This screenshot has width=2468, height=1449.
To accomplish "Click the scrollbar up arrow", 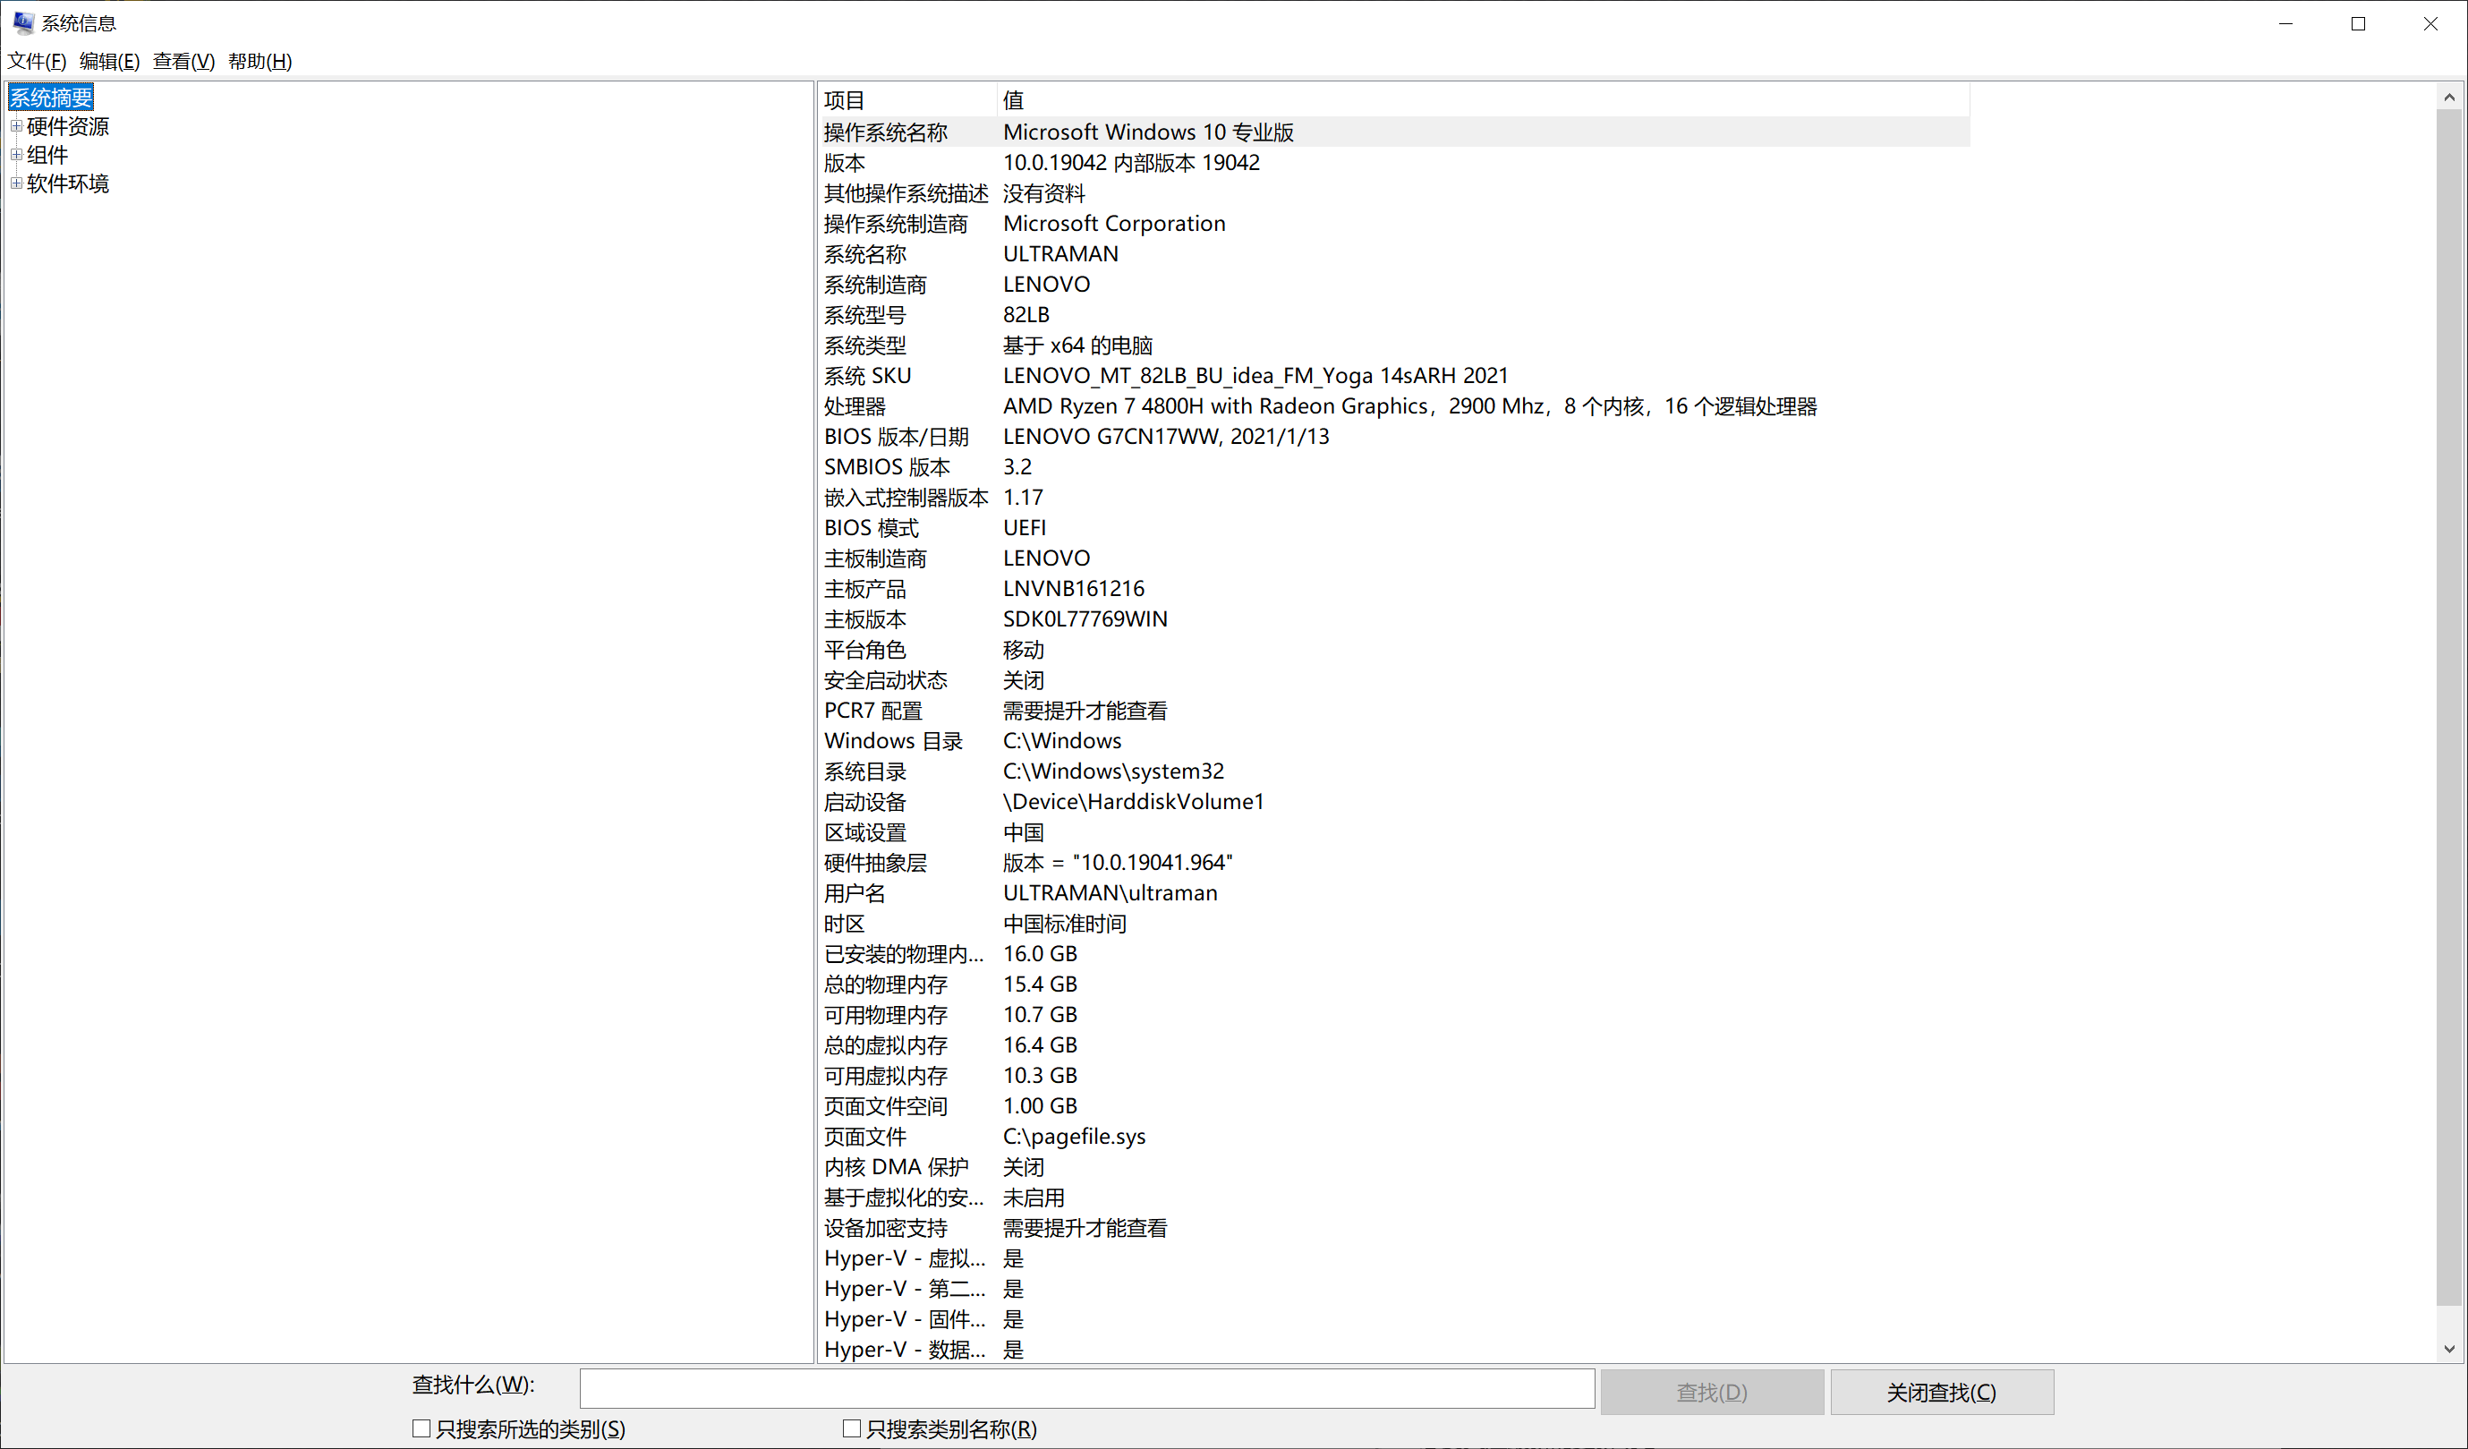I will coord(2448,97).
